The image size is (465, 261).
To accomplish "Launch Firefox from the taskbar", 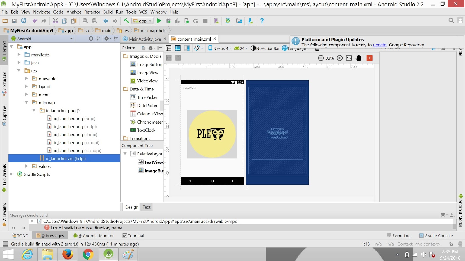I will coord(68,254).
